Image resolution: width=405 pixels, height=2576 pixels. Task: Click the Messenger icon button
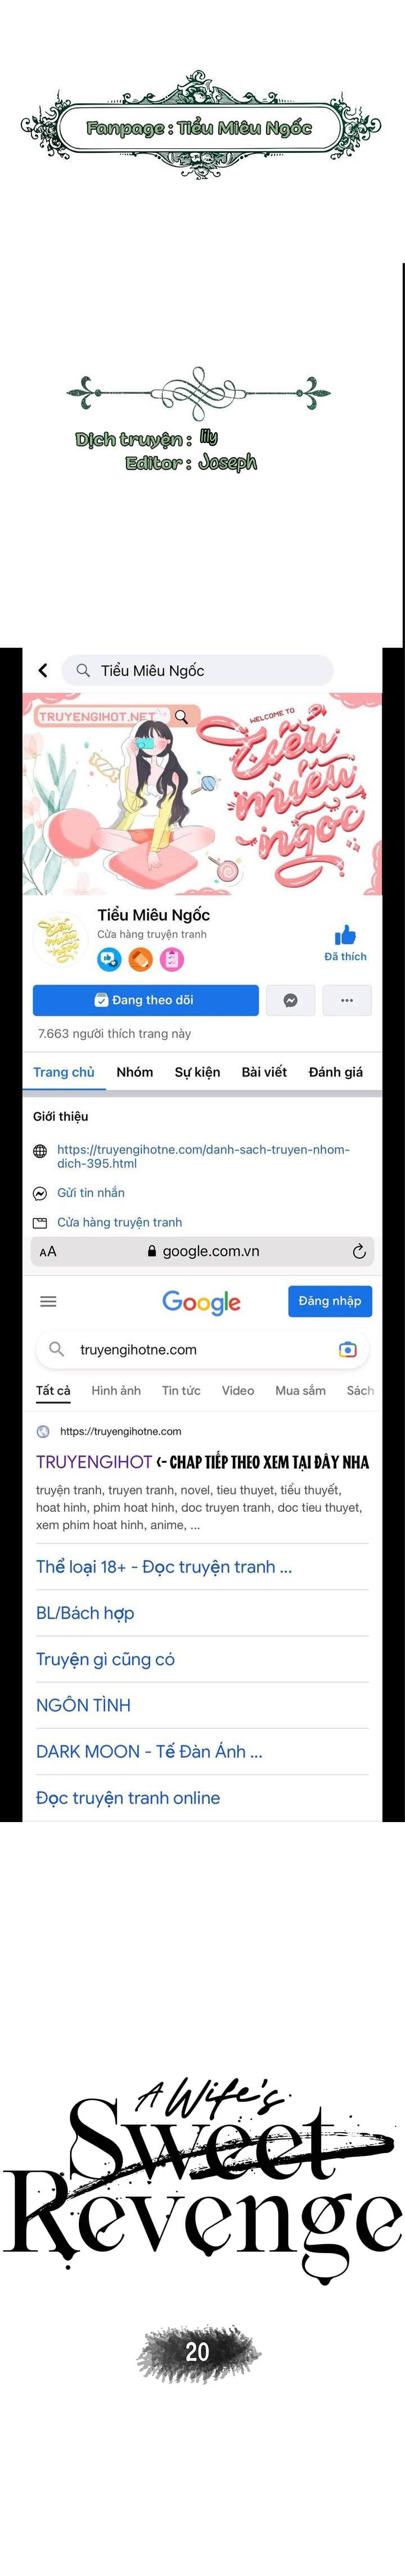290,1000
